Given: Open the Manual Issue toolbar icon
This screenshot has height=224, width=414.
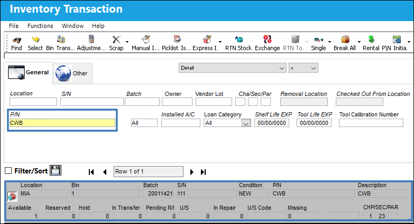Looking at the screenshot, I should click(146, 40).
